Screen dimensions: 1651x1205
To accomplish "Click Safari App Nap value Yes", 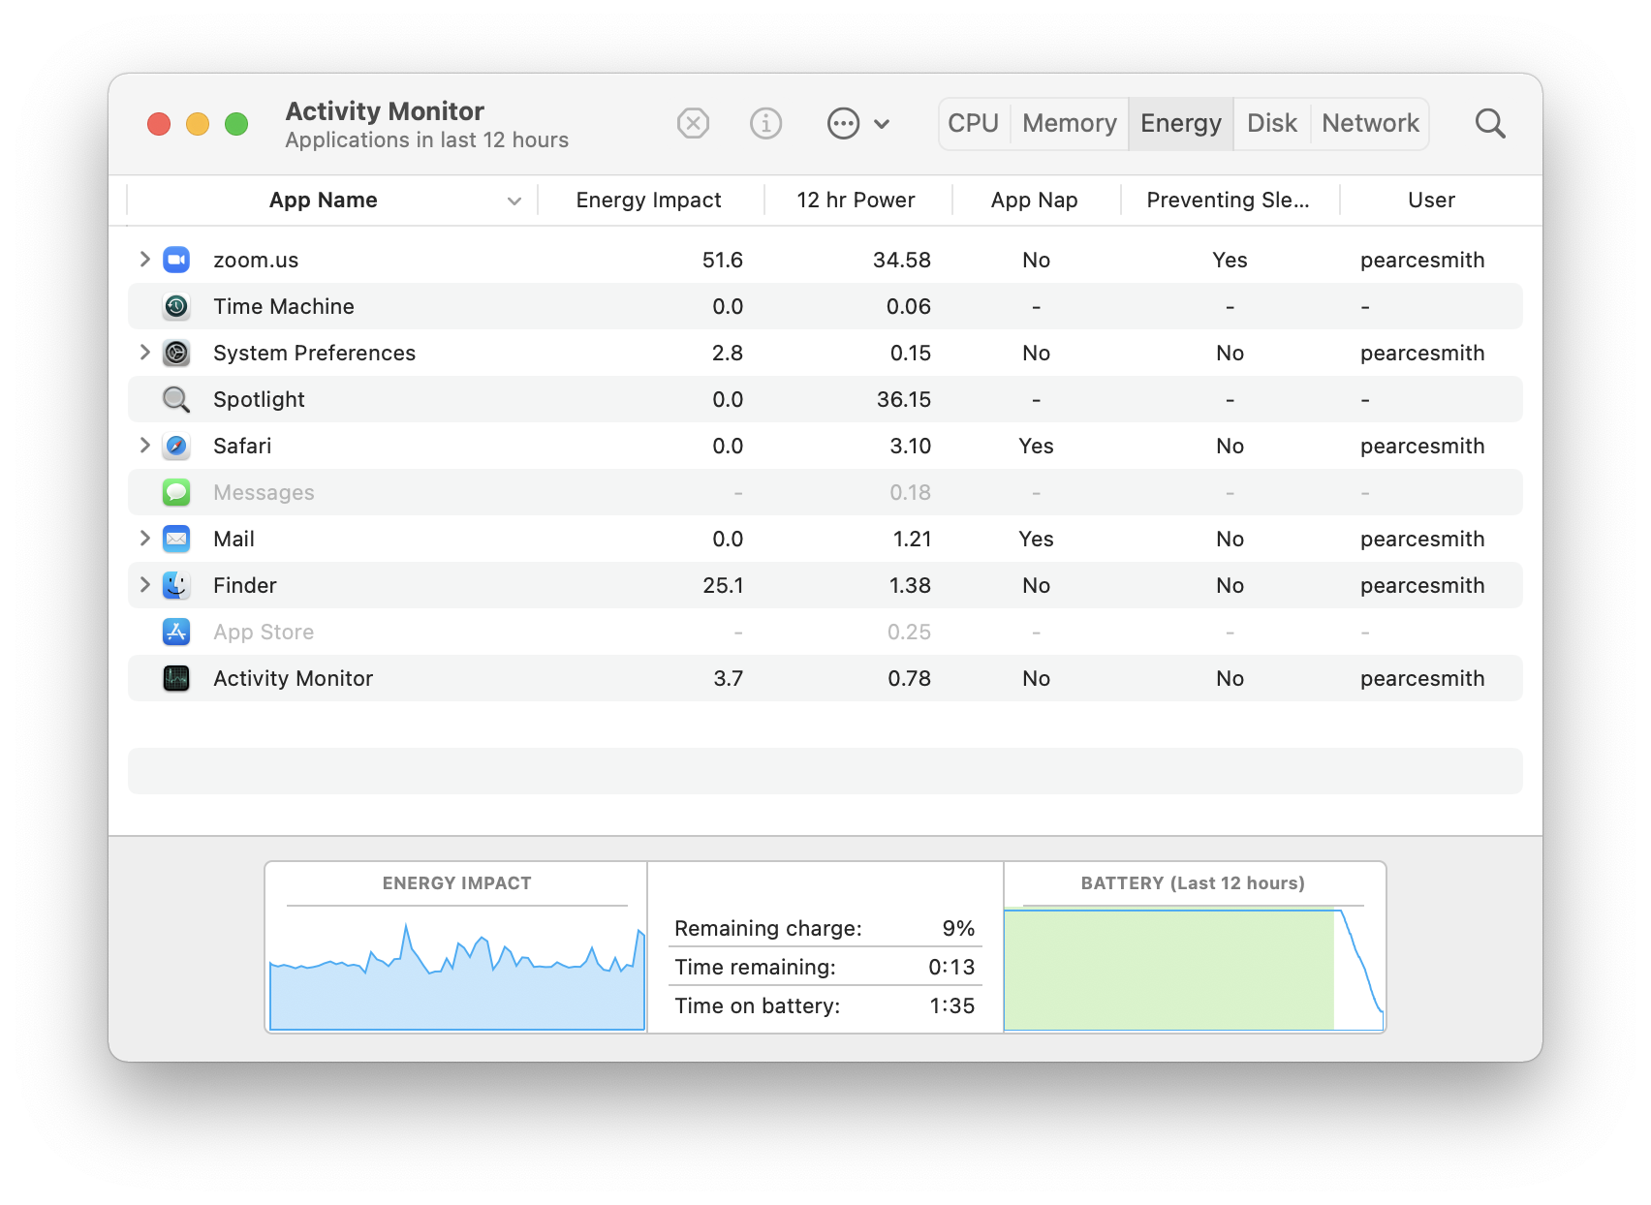I will (x=1036, y=446).
